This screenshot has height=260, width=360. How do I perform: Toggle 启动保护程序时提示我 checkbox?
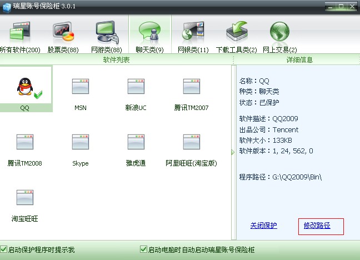click(4, 249)
